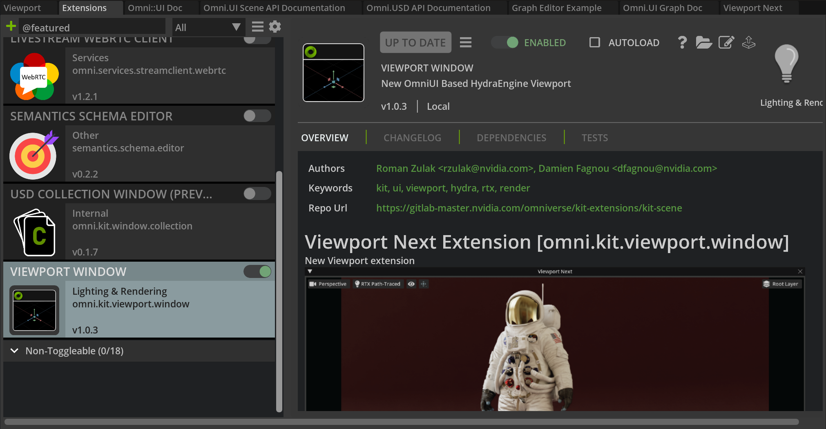Screen dimensions: 826x429
Task: Open the Omni.UI Graph Doc tab
Action: (x=662, y=8)
